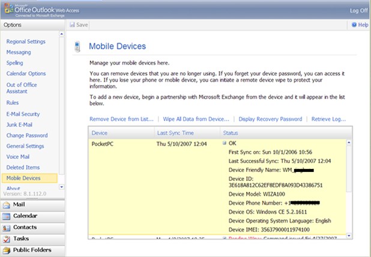
Task: Open the Contacts navigation button
Action: click(x=32, y=228)
